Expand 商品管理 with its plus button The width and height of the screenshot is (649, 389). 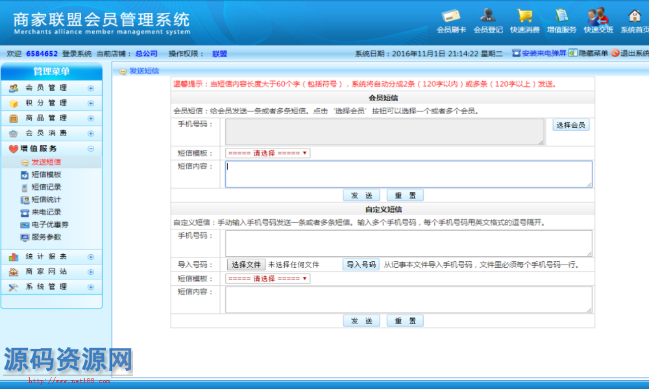91,118
